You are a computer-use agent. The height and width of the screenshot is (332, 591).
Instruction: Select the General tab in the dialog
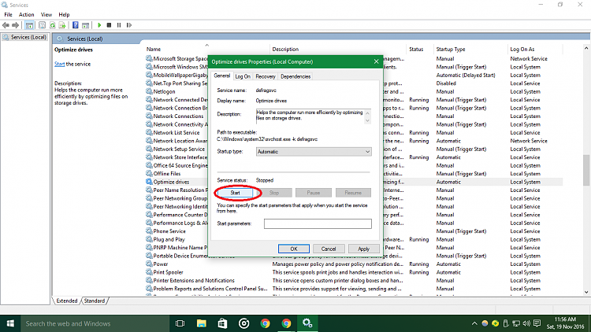coord(221,76)
